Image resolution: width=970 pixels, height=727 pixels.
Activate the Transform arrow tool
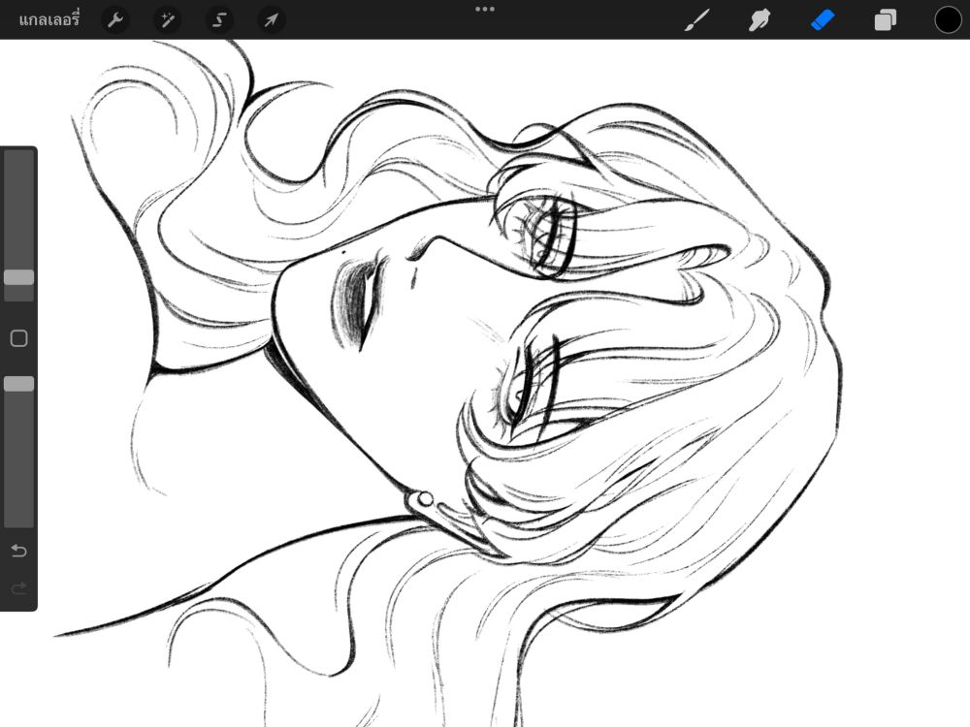[271, 20]
